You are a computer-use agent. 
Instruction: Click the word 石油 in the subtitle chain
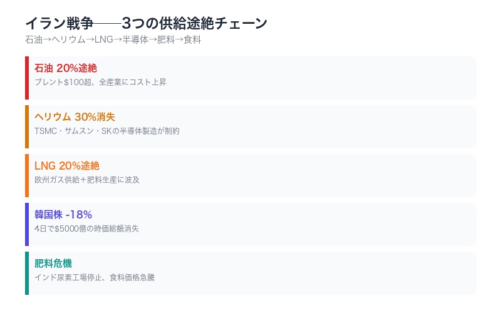[34, 40]
